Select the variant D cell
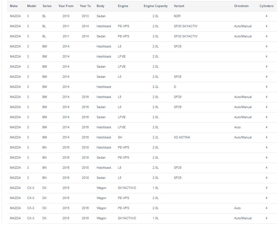The image size is (279, 225). [175, 87]
